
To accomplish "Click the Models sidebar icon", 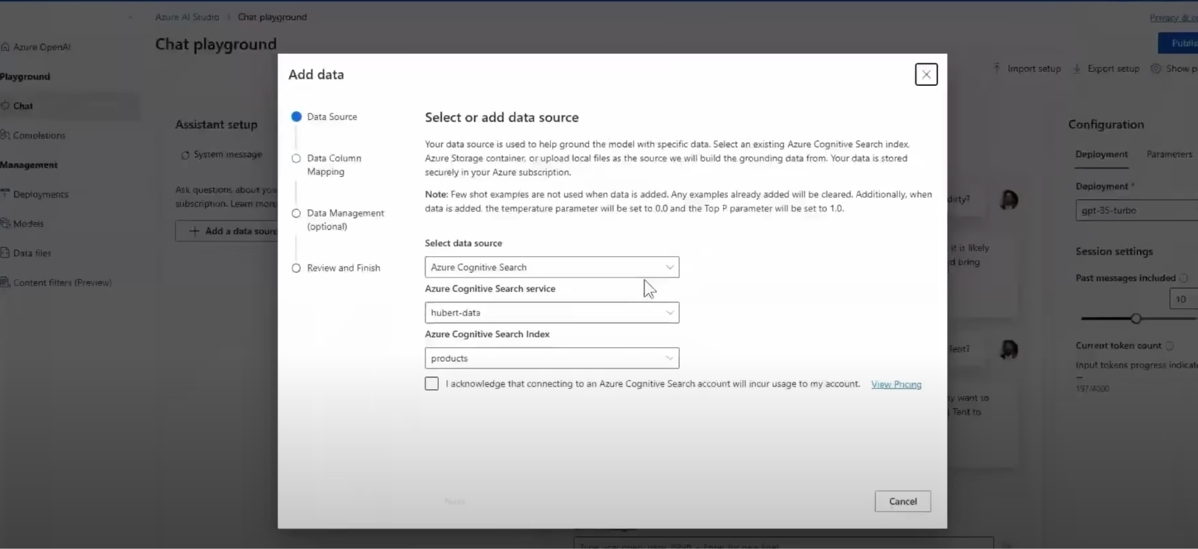I will (x=5, y=223).
